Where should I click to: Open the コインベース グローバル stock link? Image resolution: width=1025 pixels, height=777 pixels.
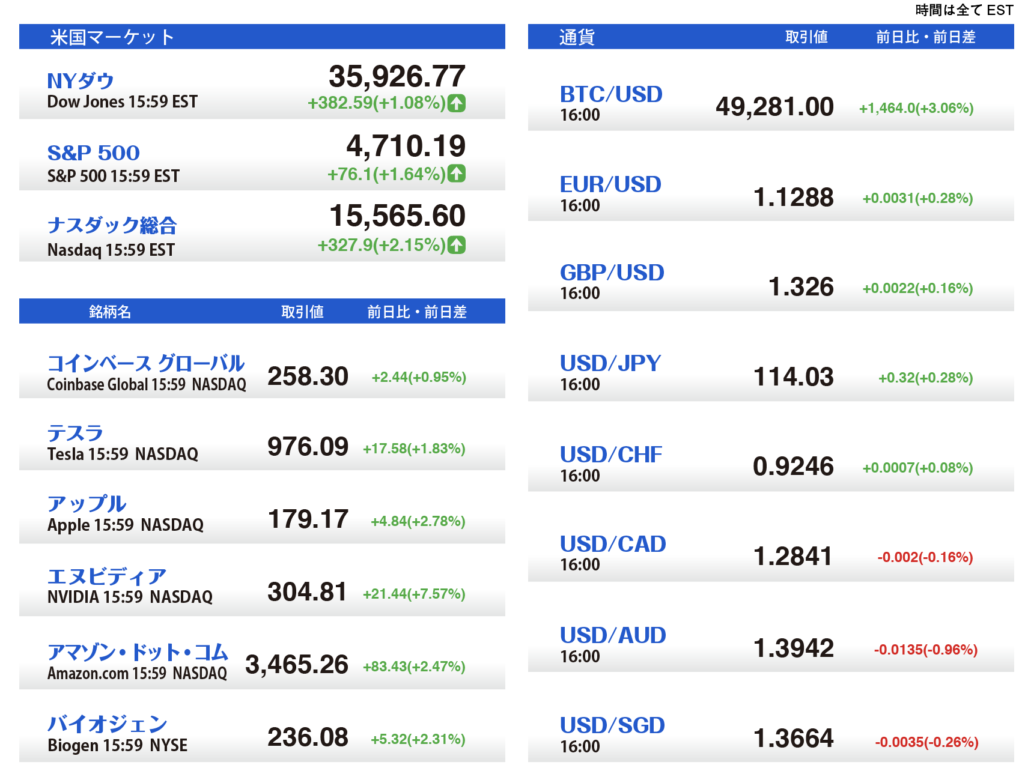pos(145,363)
